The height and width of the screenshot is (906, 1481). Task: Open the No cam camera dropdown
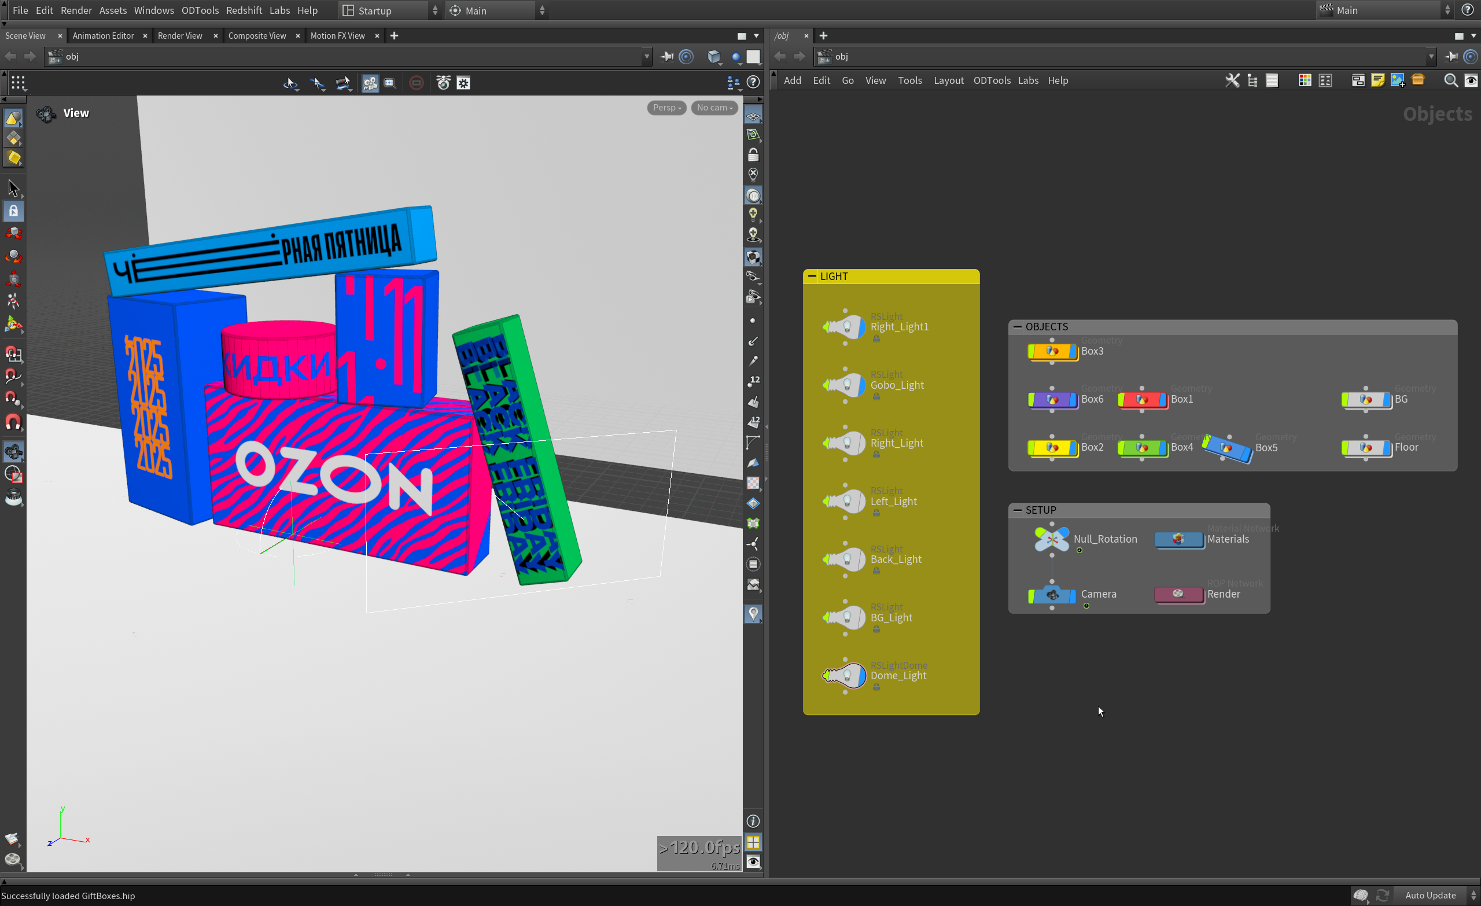[713, 108]
